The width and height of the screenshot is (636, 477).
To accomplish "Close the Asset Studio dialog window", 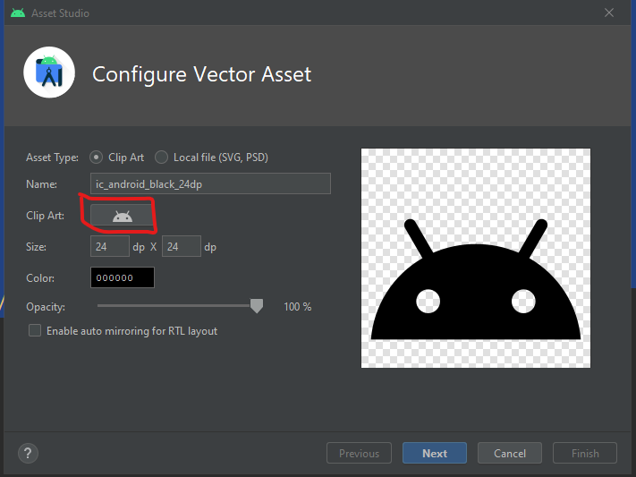I will pyautogui.click(x=610, y=13).
